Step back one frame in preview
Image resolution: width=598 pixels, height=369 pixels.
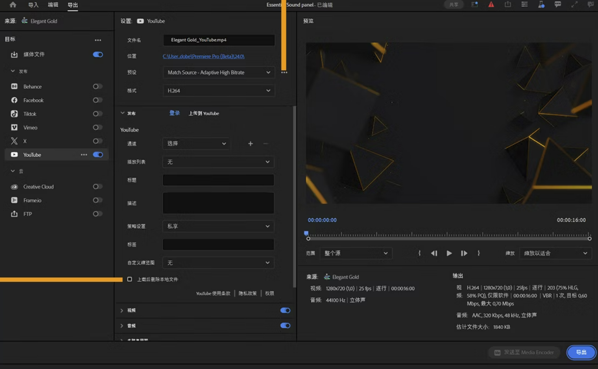[x=434, y=253]
